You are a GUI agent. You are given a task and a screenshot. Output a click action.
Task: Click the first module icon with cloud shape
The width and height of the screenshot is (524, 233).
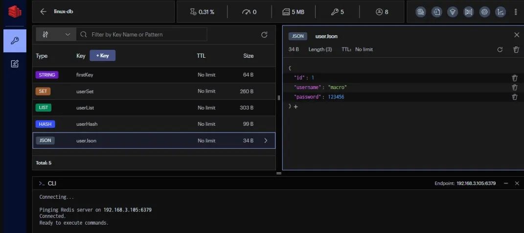[421, 12]
